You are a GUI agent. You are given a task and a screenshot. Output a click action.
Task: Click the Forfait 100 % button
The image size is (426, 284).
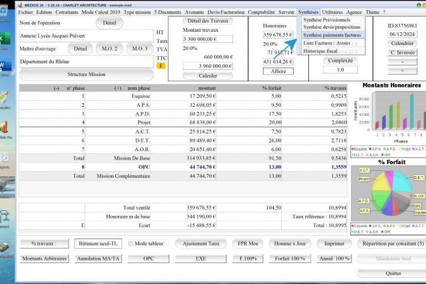click(x=290, y=259)
